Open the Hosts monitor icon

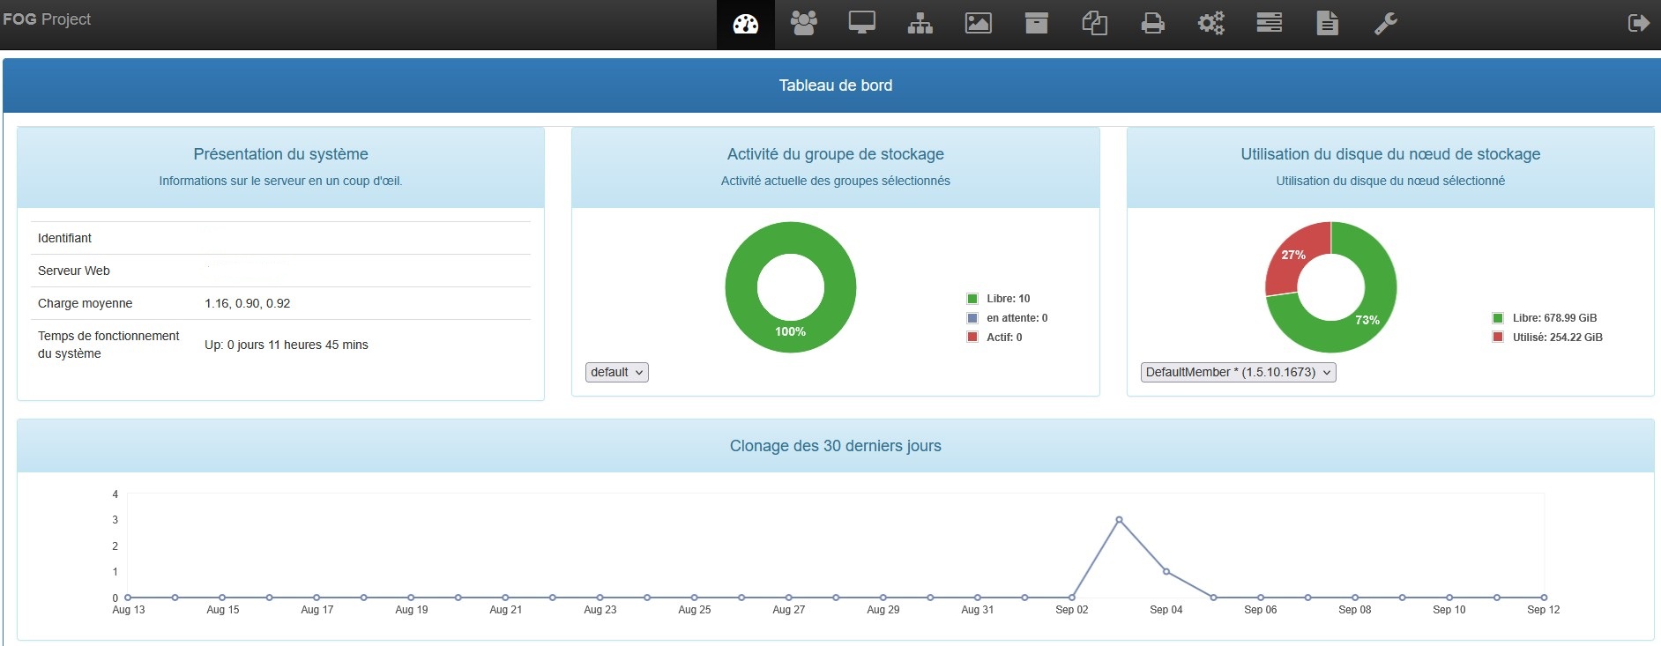click(861, 24)
